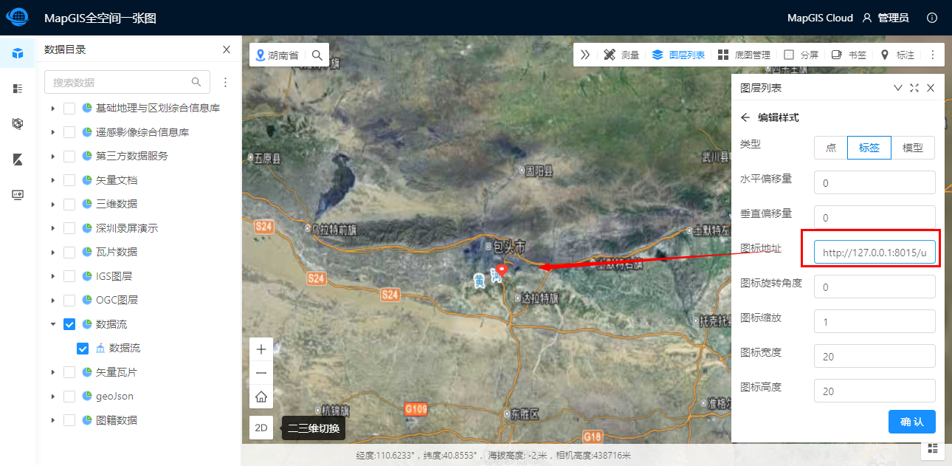Click the 确认 confirm button

[912, 422]
